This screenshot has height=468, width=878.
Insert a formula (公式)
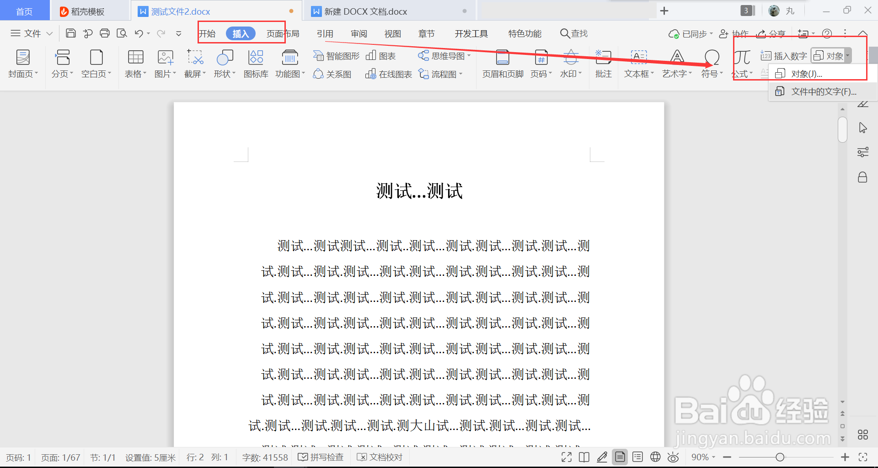click(x=742, y=64)
